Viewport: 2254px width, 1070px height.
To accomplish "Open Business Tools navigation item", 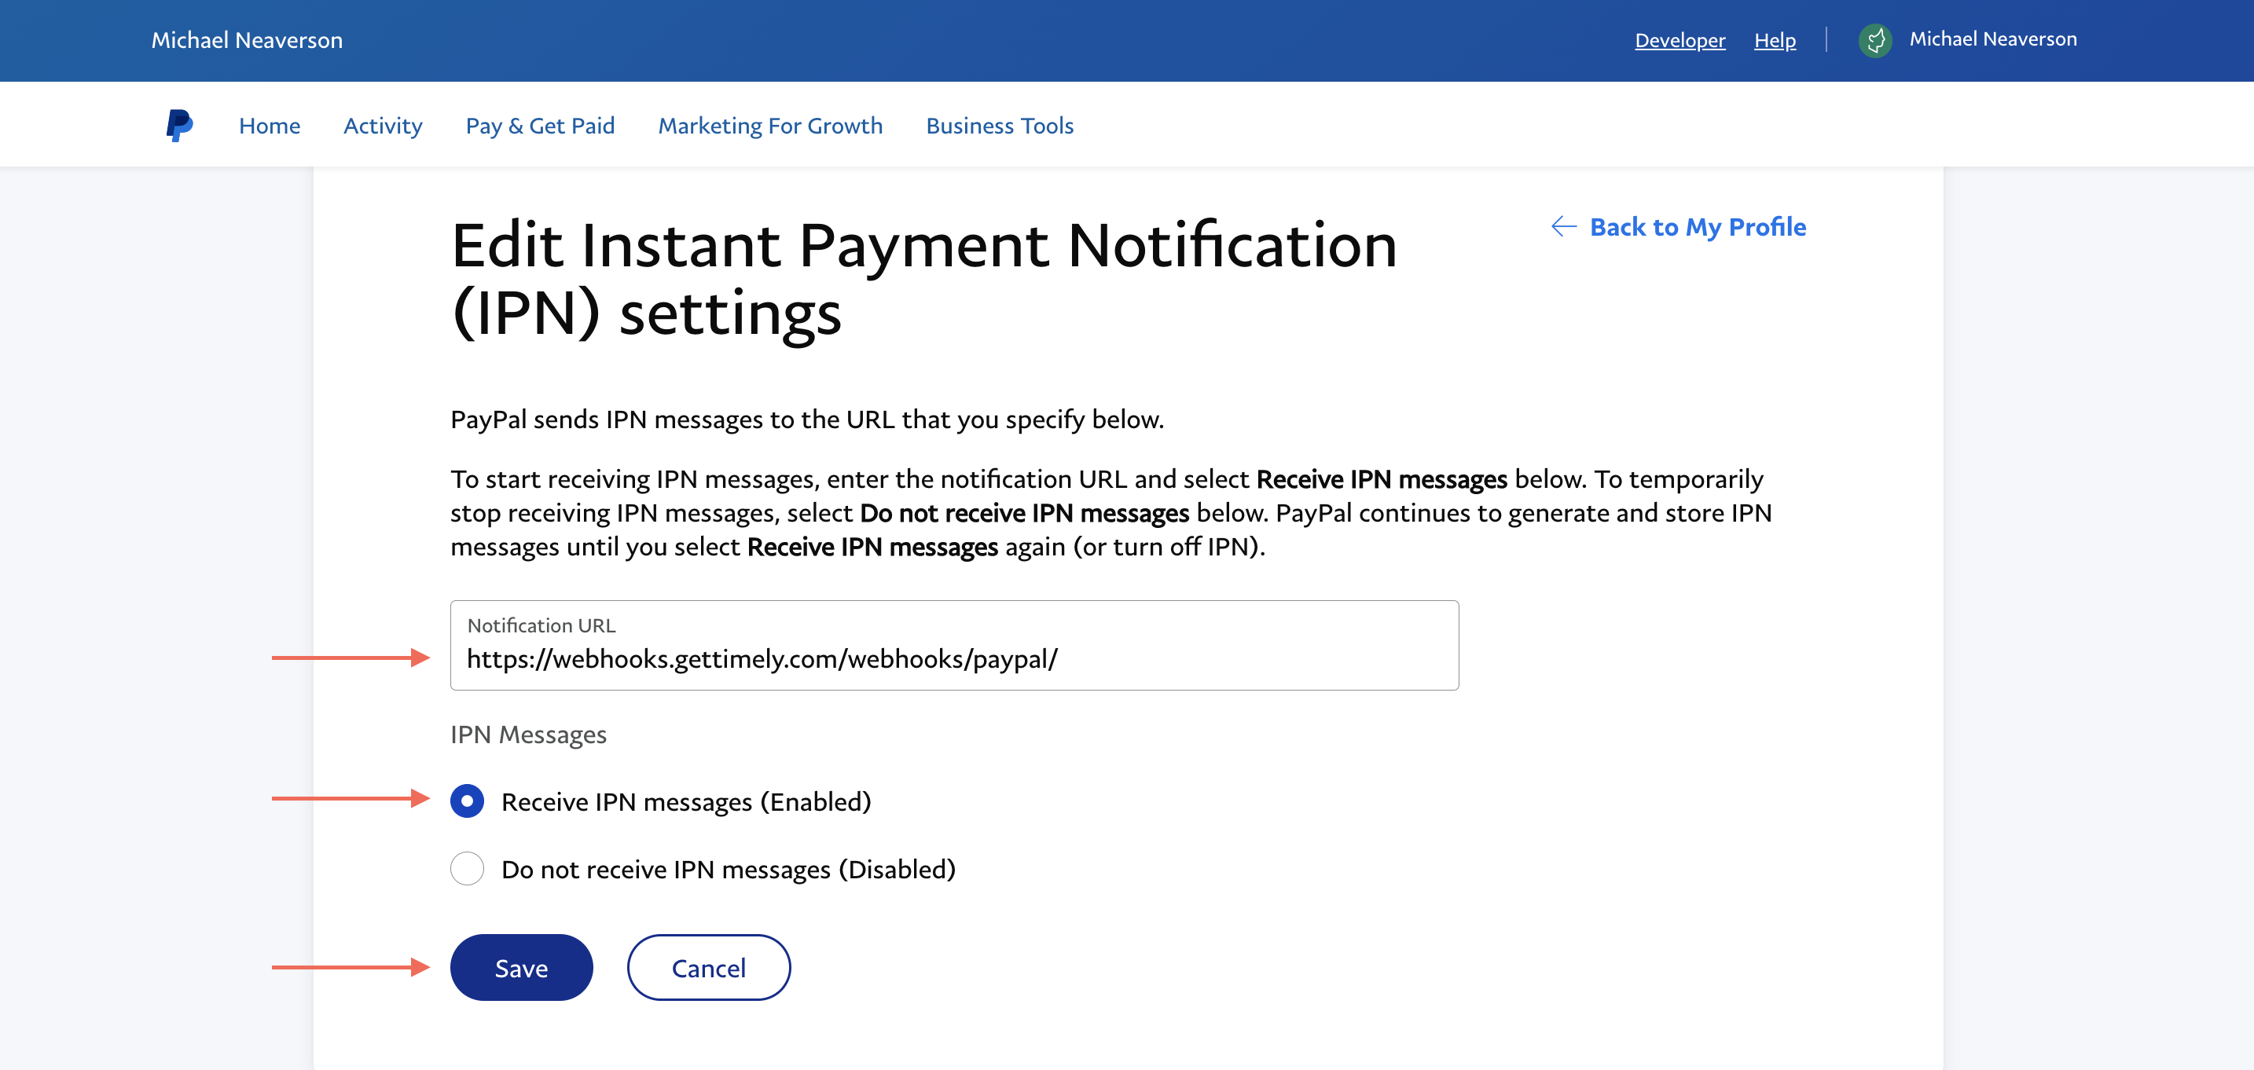I will pyautogui.click(x=999, y=125).
